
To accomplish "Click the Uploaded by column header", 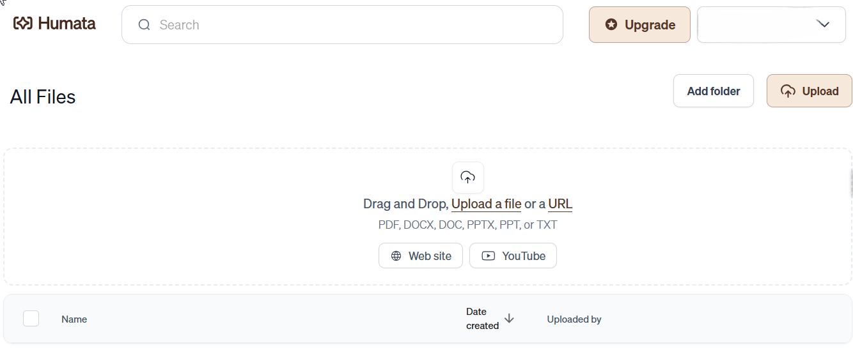I will 574,319.
